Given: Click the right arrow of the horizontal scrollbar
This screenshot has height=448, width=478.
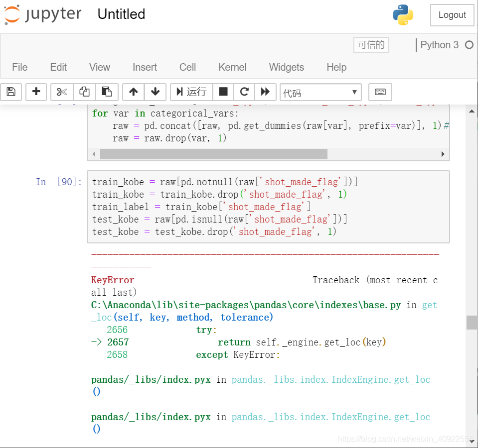Looking at the screenshot, I should 443,154.
